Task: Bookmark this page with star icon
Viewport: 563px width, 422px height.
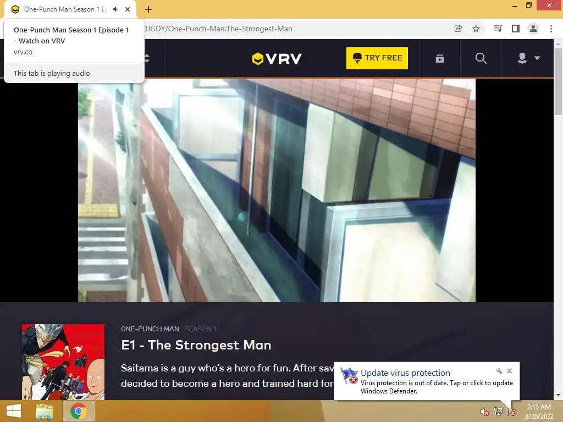Action: click(476, 29)
